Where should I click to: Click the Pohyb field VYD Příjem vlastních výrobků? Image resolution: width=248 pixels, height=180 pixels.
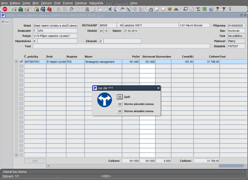pos(55,36)
